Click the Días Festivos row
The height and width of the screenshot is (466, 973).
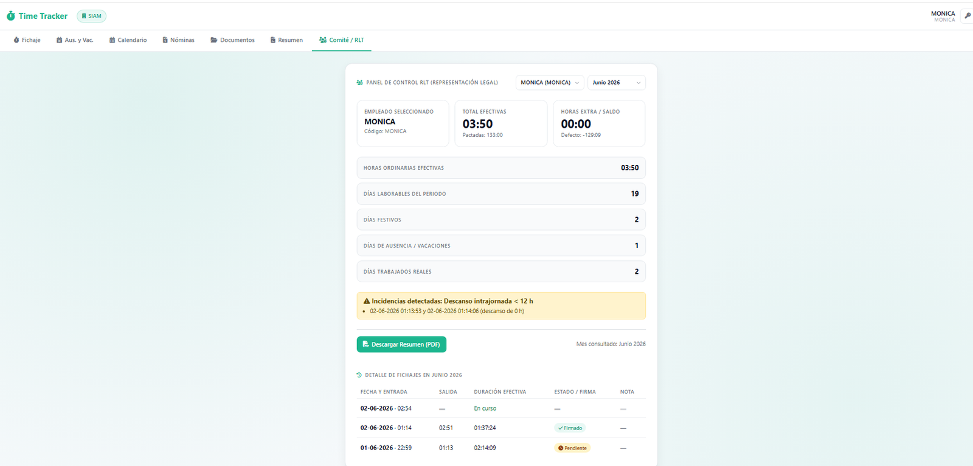[x=501, y=220]
